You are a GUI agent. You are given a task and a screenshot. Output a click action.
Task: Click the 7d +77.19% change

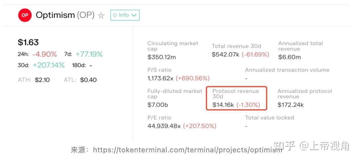point(89,54)
